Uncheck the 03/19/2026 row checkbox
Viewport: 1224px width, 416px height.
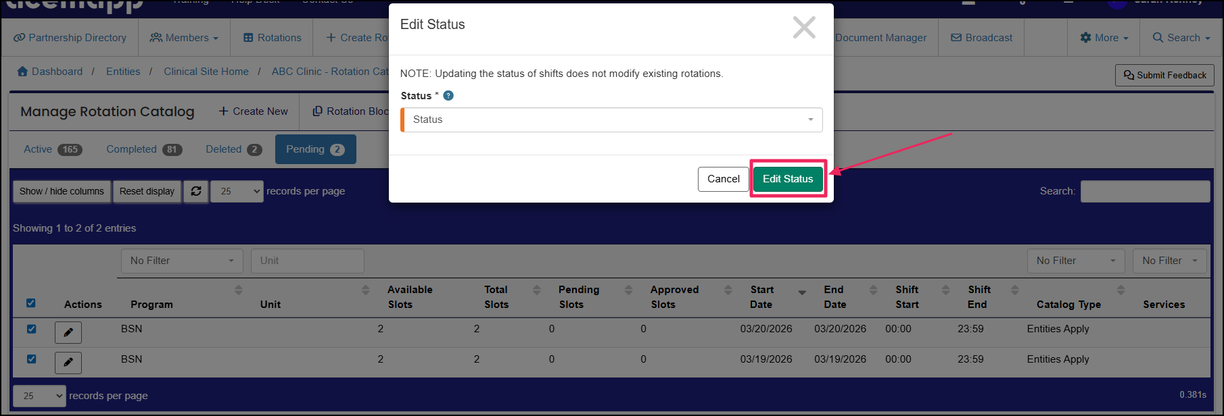coord(31,359)
